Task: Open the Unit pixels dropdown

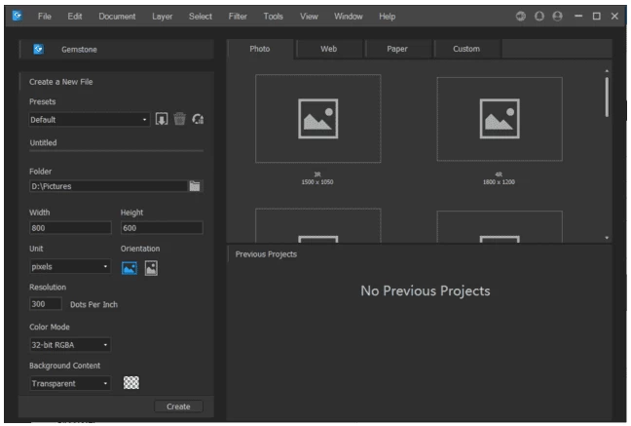Action: (x=69, y=266)
